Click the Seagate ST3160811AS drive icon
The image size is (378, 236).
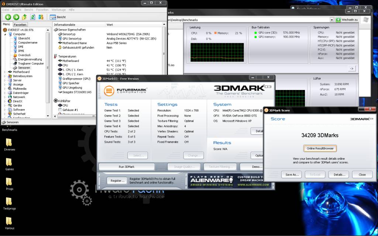[x=60, y=92]
